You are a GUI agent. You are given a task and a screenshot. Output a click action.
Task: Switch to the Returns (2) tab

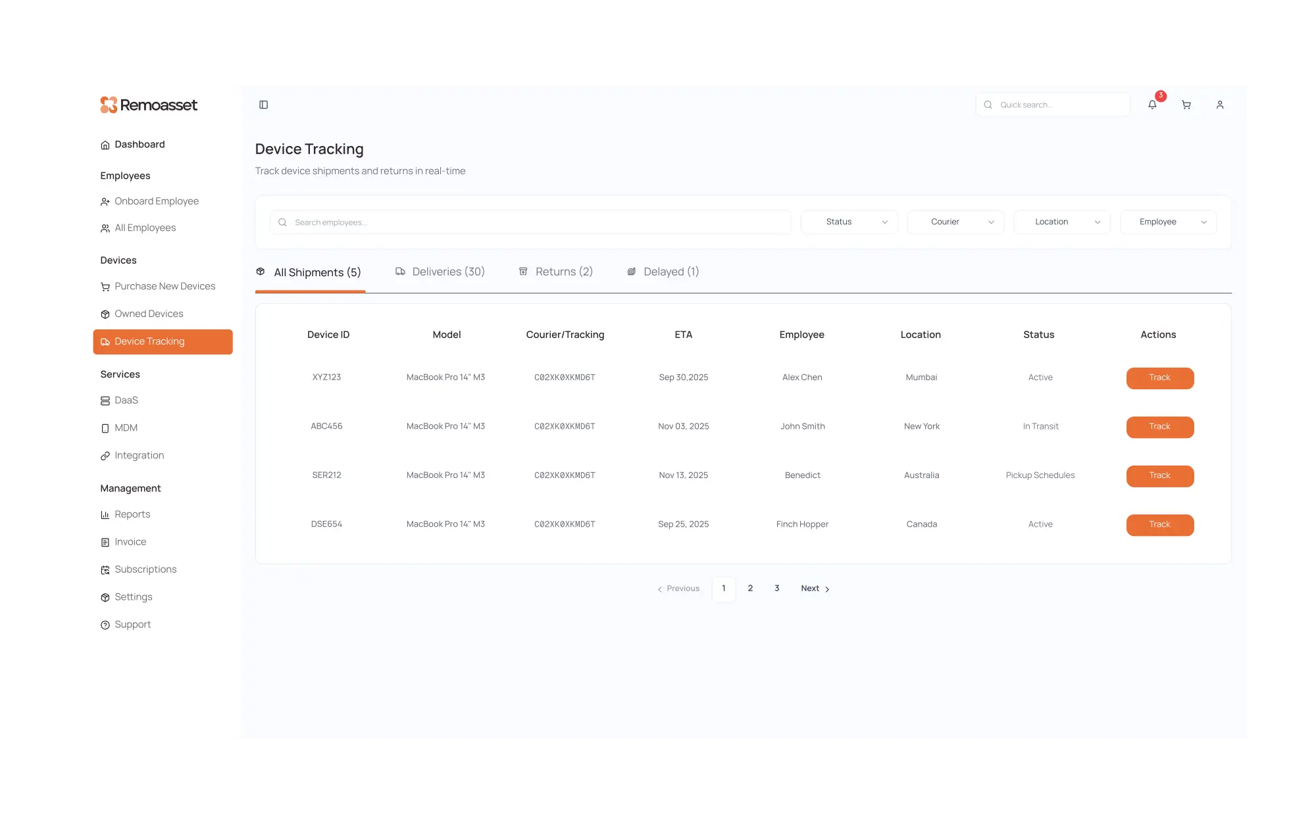[x=556, y=272]
